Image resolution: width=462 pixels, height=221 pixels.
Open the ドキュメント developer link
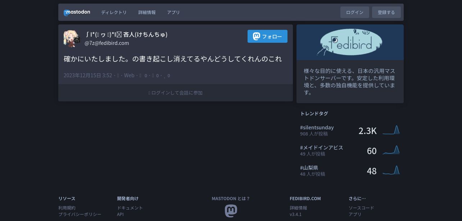click(x=130, y=208)
